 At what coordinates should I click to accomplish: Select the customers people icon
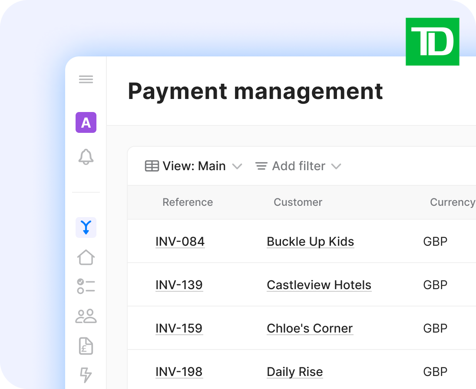86,316
